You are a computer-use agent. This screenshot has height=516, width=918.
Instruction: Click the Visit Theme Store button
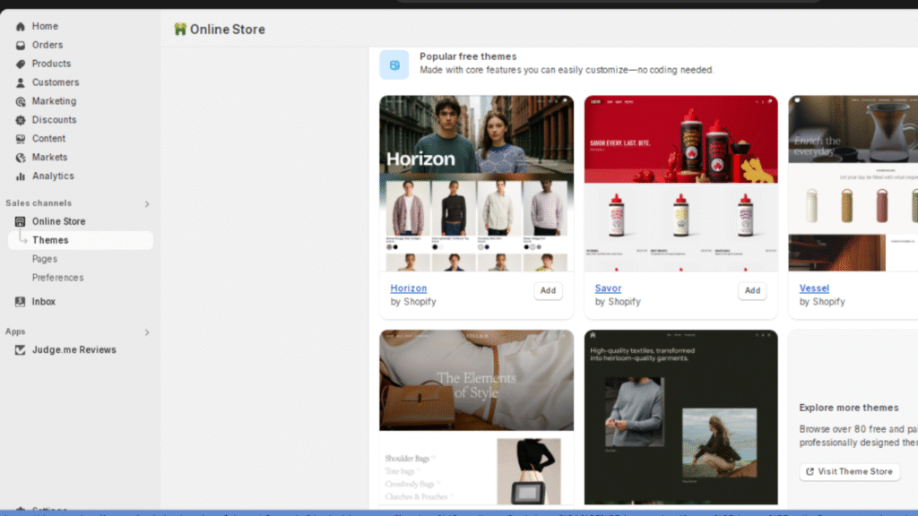coord(850,471)
